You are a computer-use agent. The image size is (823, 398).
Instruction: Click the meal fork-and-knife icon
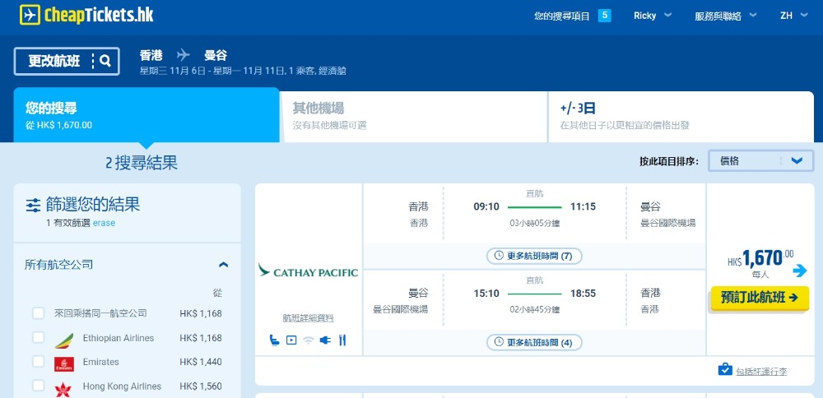tap(342, 340)
